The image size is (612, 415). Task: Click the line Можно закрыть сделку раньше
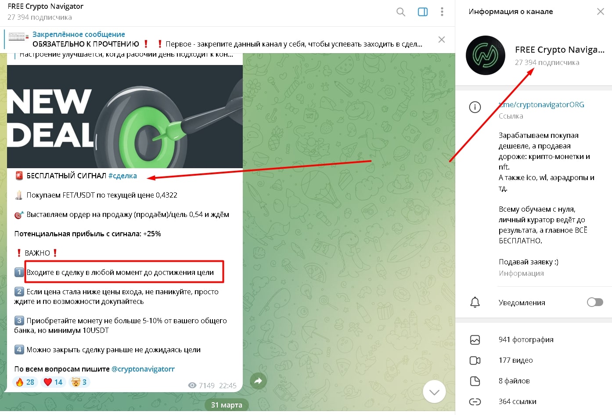(113, 350)
